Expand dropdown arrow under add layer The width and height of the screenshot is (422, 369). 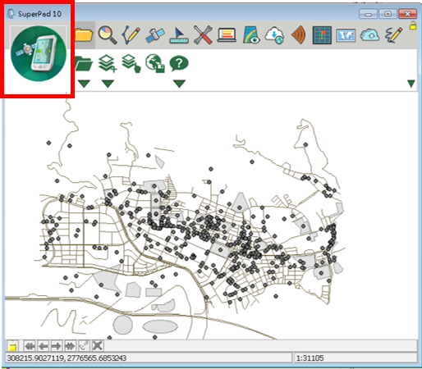(108, 84)
